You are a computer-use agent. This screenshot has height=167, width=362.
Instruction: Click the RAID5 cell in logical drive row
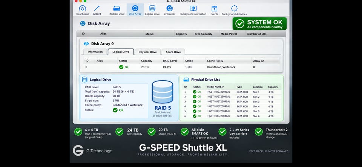click(x=167, y=67)
